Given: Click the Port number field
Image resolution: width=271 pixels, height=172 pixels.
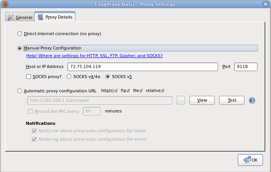Looking at the screenshot, I should click(x=246, y=66).
